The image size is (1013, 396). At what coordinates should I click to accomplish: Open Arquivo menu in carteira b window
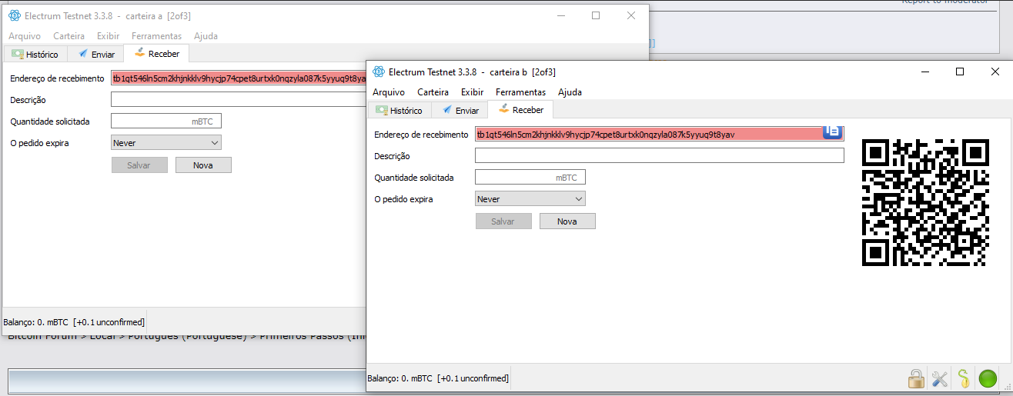click(x=389, y=92)
